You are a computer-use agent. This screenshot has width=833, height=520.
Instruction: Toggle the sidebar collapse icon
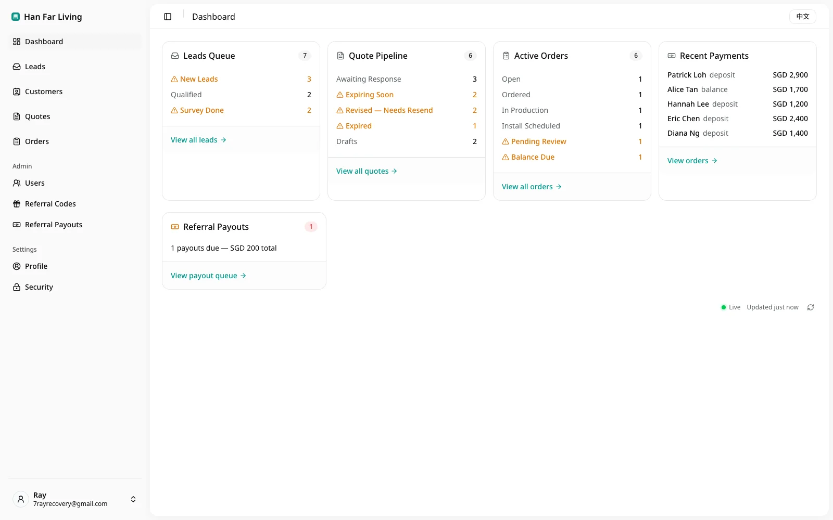click(168, 17)
